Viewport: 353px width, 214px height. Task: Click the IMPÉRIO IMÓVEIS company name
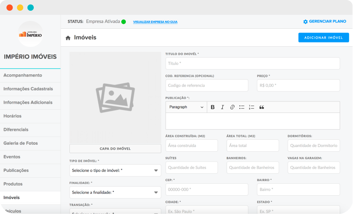[x=30, y=57]
